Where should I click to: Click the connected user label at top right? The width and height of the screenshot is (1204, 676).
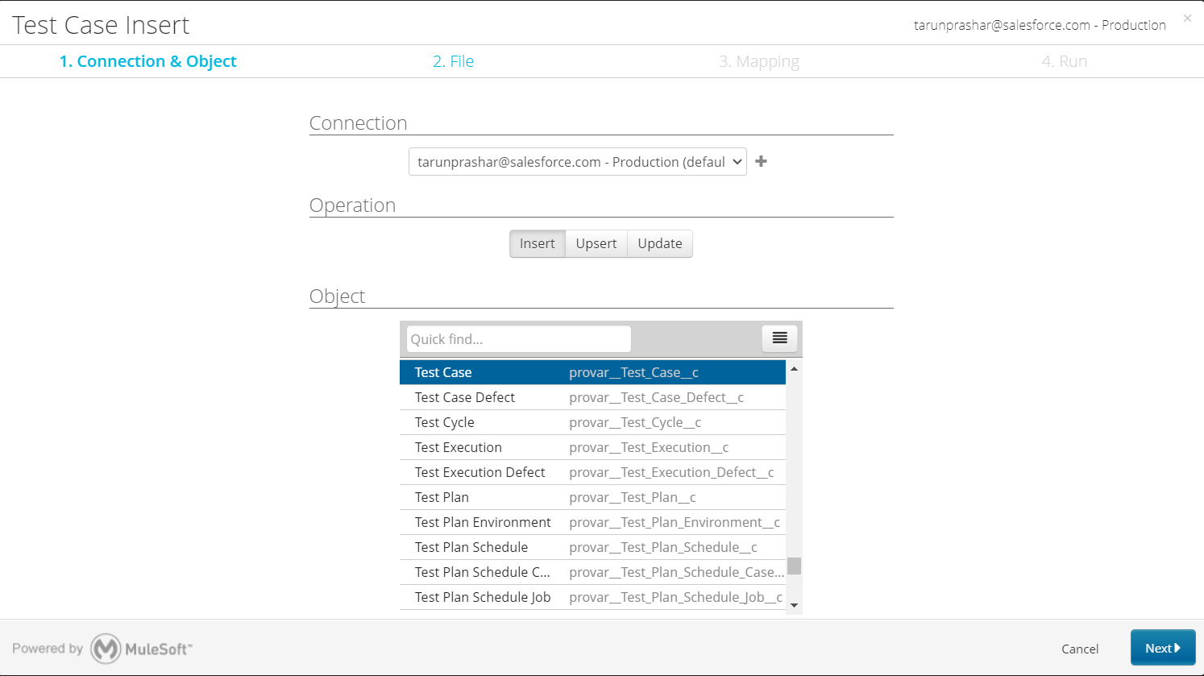1040,25
